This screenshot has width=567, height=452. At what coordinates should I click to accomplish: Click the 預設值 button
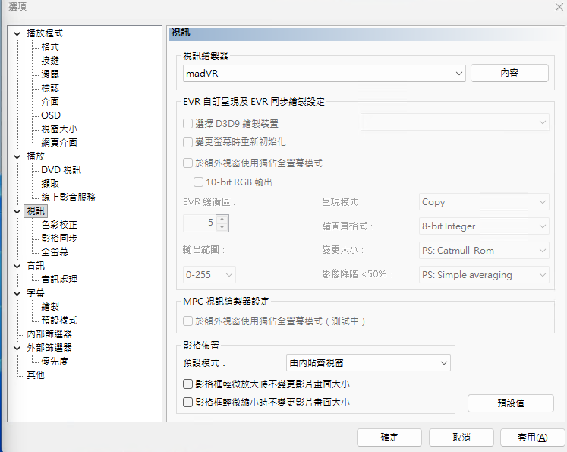click(510, 403)
